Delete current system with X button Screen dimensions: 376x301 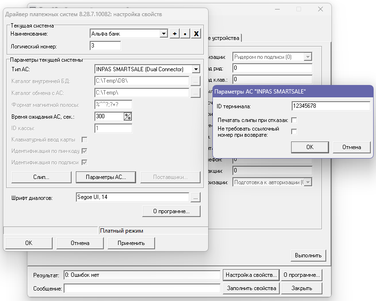click(196, 34)
